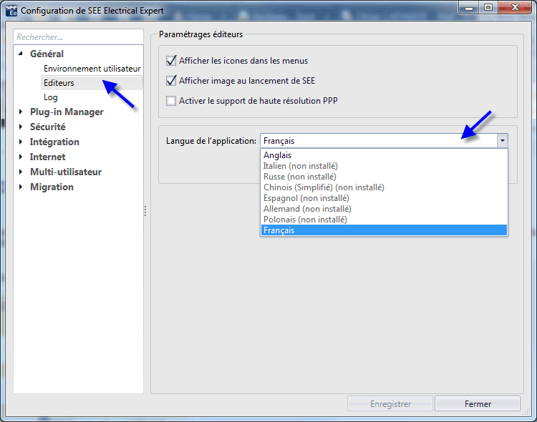Select the Général category label
The width and height of the screenshot is (537, 422).
pos(47,54)
